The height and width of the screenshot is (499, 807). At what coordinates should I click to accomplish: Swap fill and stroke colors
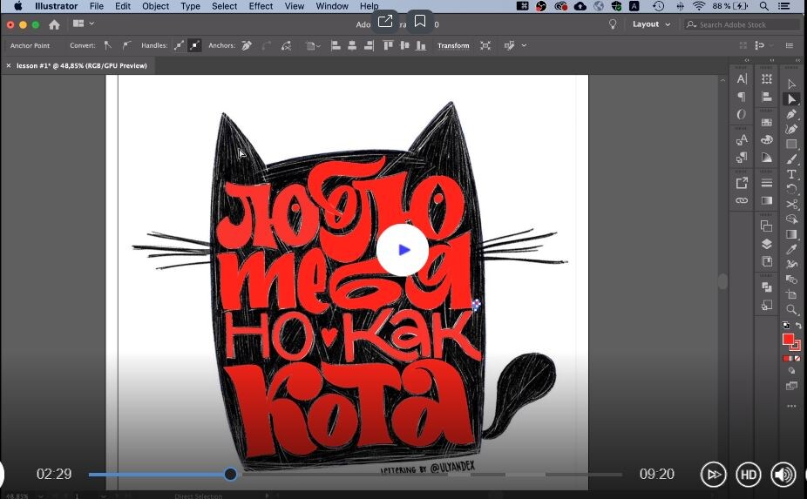(x=797, y=325)
